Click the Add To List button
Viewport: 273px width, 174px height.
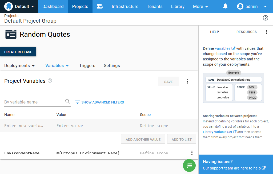[182, 139]
